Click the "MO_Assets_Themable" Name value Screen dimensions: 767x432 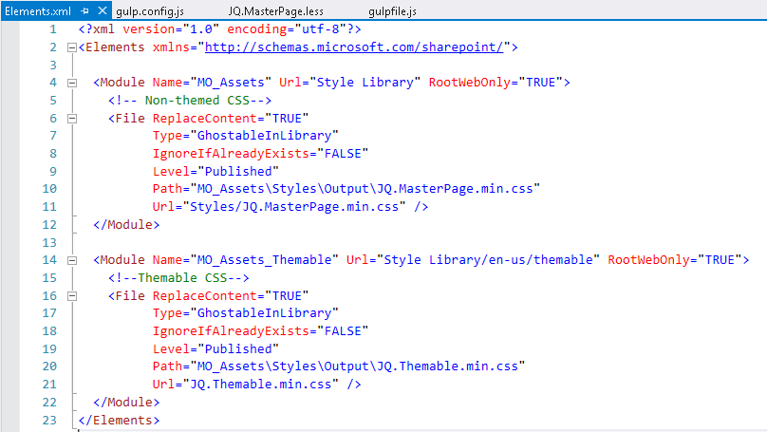(x=264, y=260)
